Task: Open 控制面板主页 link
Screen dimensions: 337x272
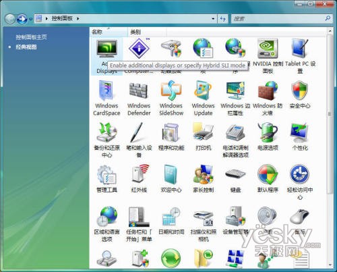Action: point(31,37)
